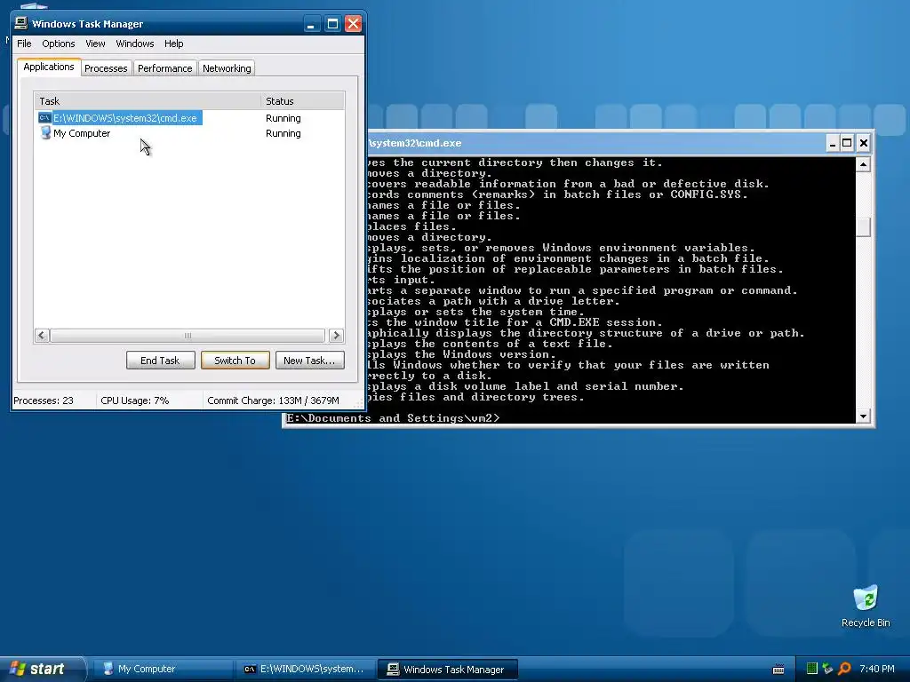Click the cmd.exe scroll down arrow

(864, 416)
